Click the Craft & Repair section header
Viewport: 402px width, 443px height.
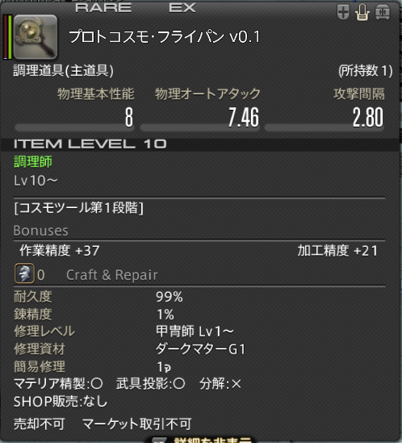click(112, 275)
